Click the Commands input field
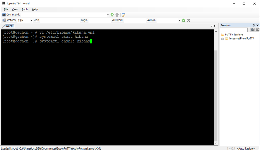This screenshot has height=151, width=260. click(64, 15)
